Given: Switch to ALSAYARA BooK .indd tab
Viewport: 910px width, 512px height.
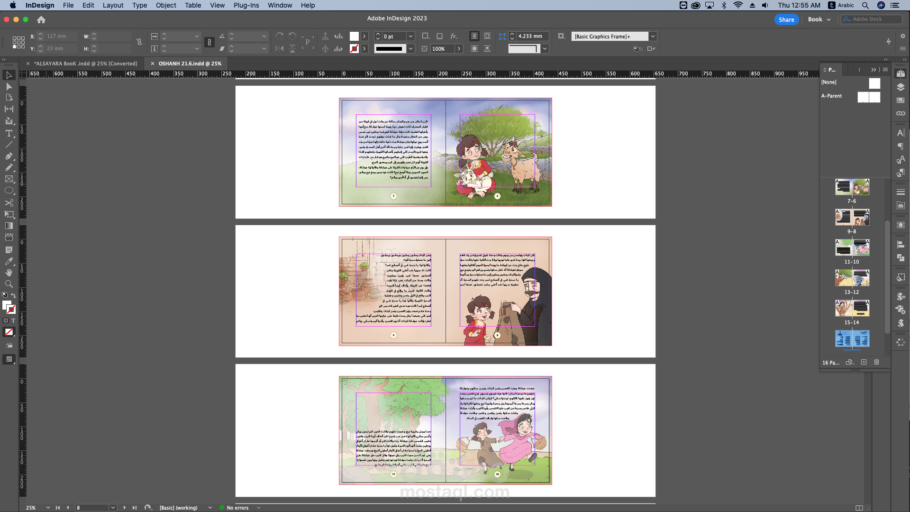Looking at the screenshot, I should coord(85,64).
